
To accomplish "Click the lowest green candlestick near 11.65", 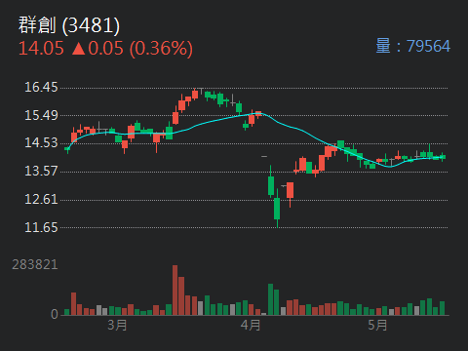I will click(277, 208).
